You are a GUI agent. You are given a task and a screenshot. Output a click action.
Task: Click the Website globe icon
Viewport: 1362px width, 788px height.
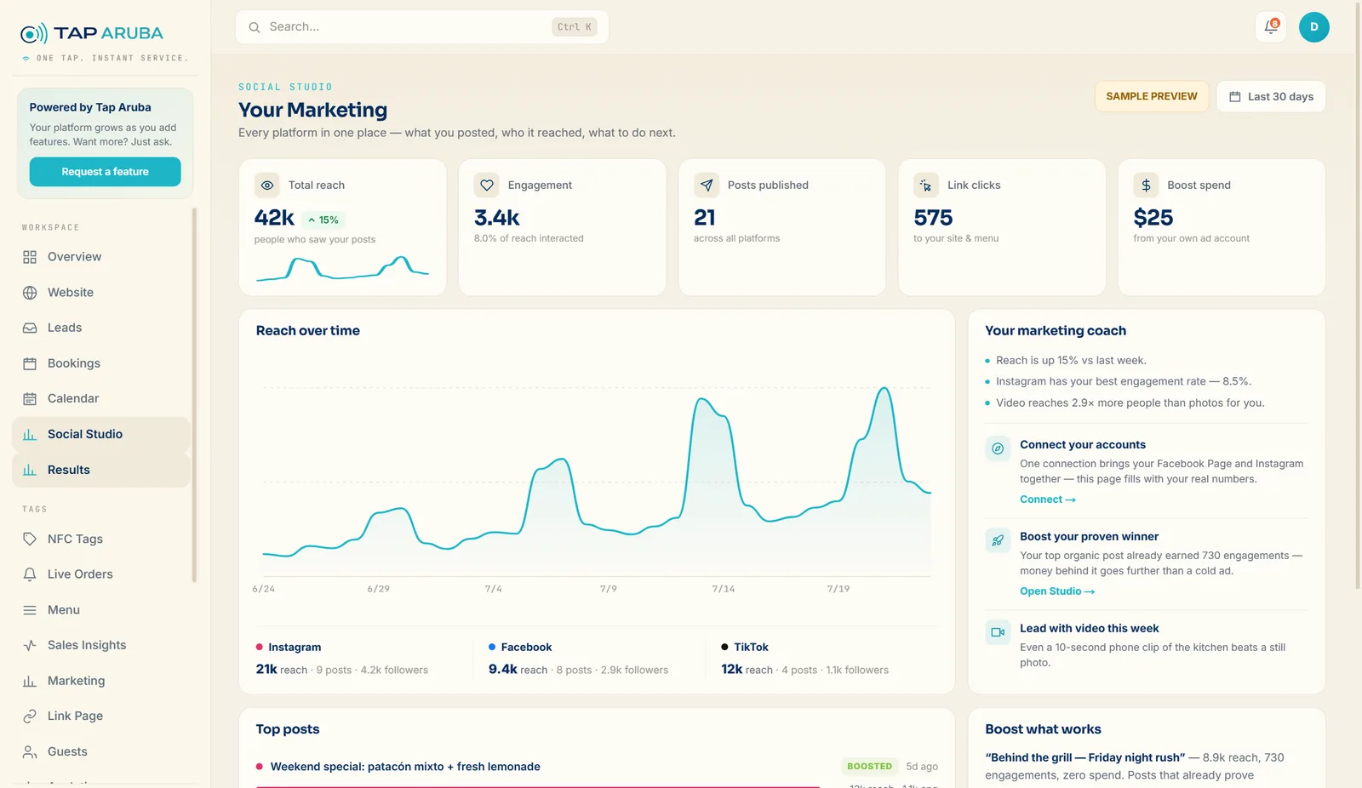tap(30, 293)
